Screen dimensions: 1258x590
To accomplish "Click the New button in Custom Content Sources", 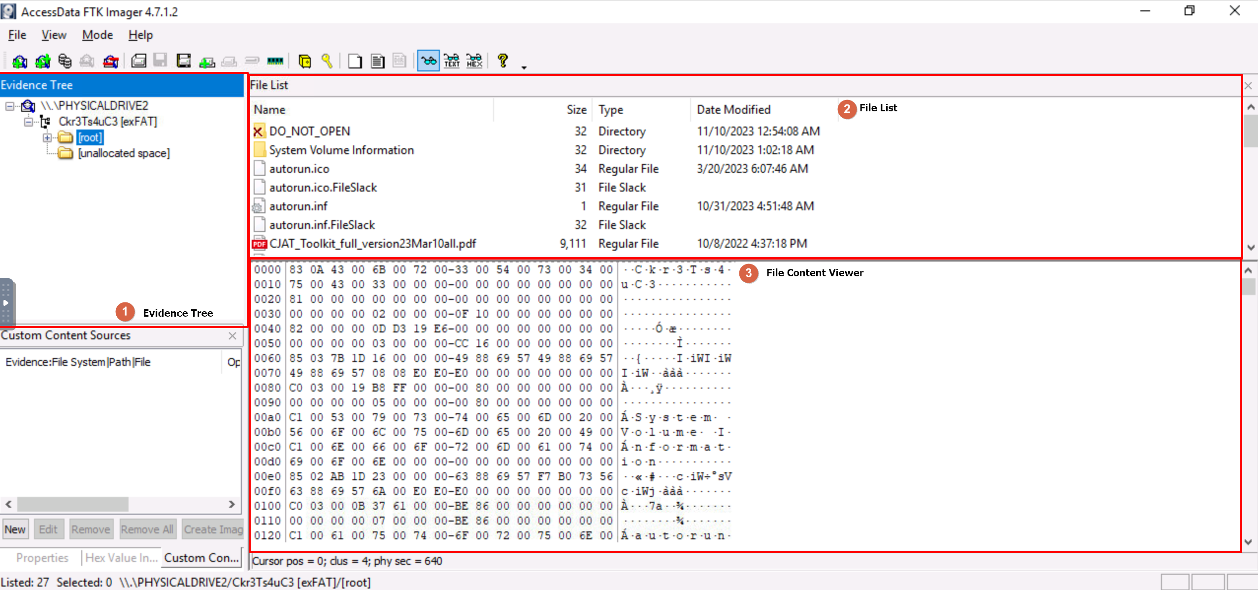I will pos(15,529).
